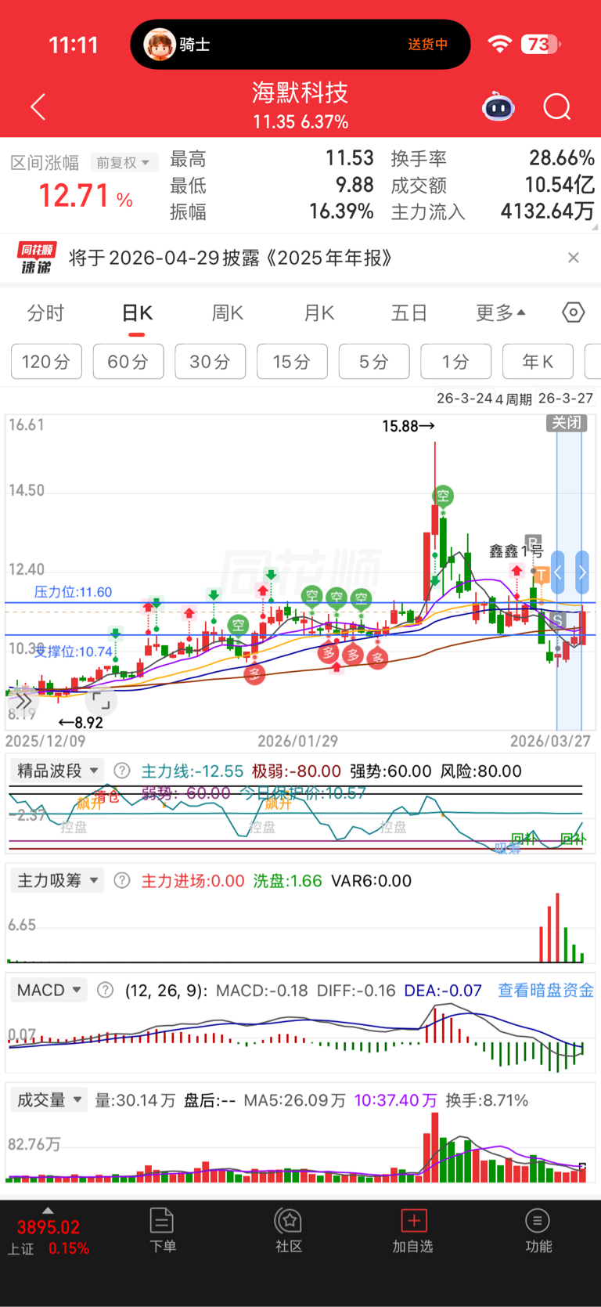Image resolution: width=601 pixels, height=1307 pixels.
Task: Select 60分 period button
Action: [x=128, y=361]
